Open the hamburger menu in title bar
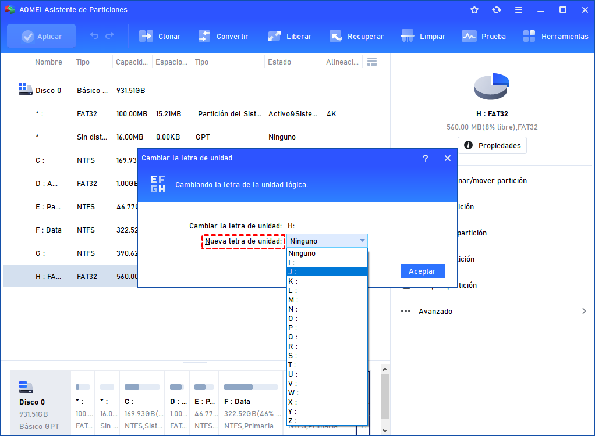 [519, 10]
